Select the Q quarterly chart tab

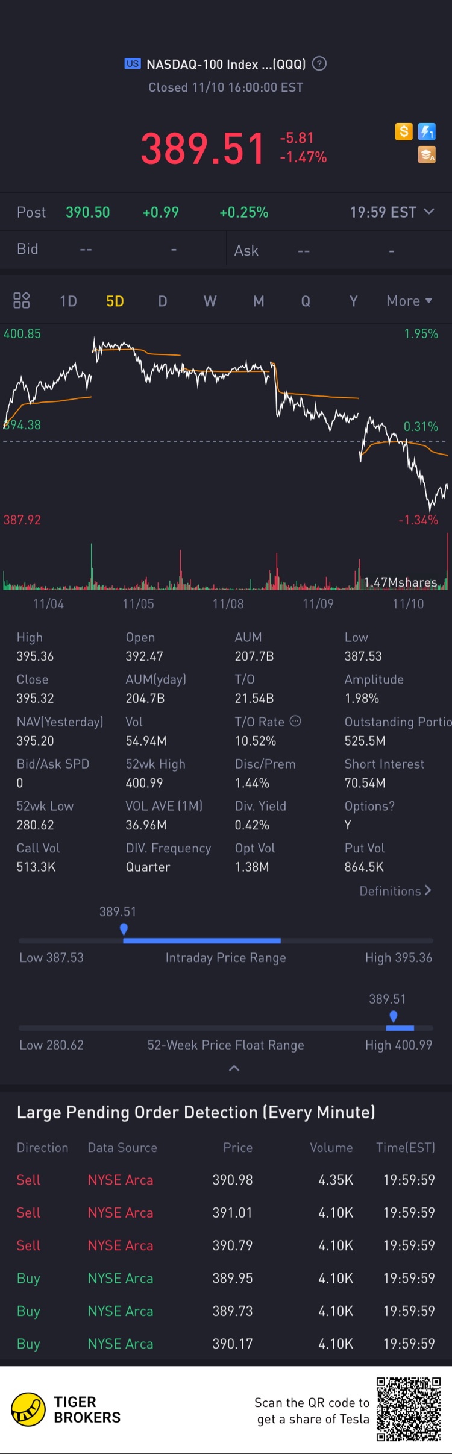[x=306, y=301]
